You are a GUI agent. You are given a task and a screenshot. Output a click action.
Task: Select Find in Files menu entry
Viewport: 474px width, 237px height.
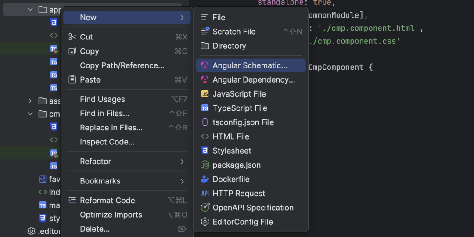pyautogui.click(x=104, y=114)
